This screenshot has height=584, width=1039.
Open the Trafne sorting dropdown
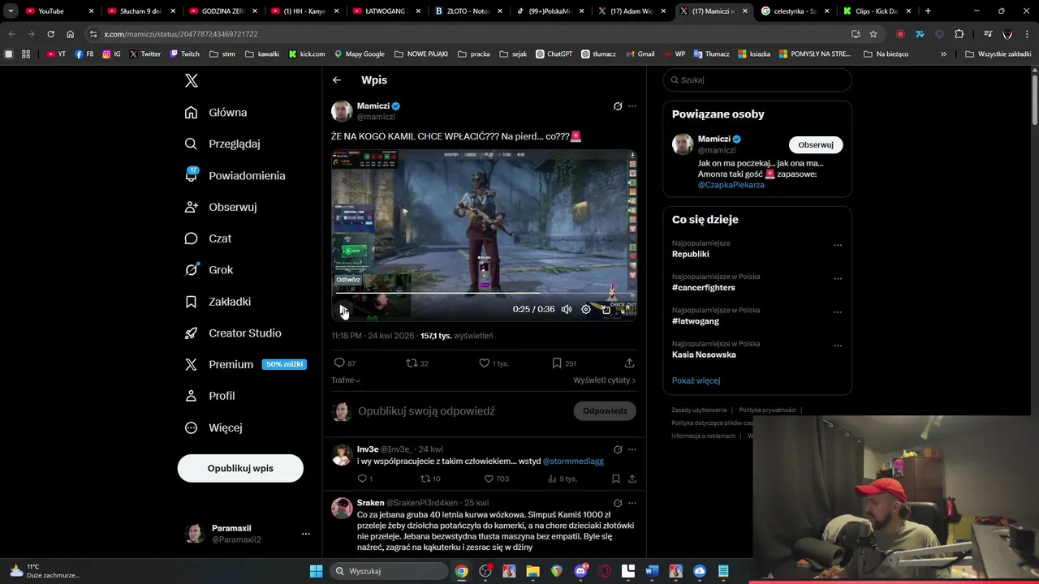coord(346,380)
